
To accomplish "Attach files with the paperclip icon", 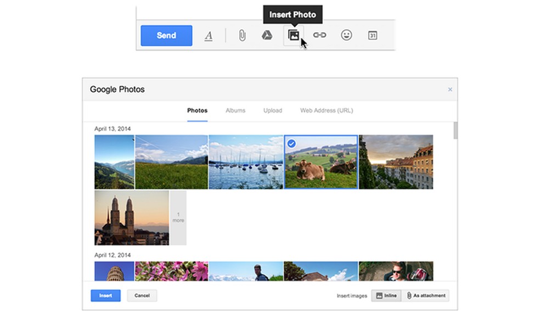I will [x=242, y=36].
